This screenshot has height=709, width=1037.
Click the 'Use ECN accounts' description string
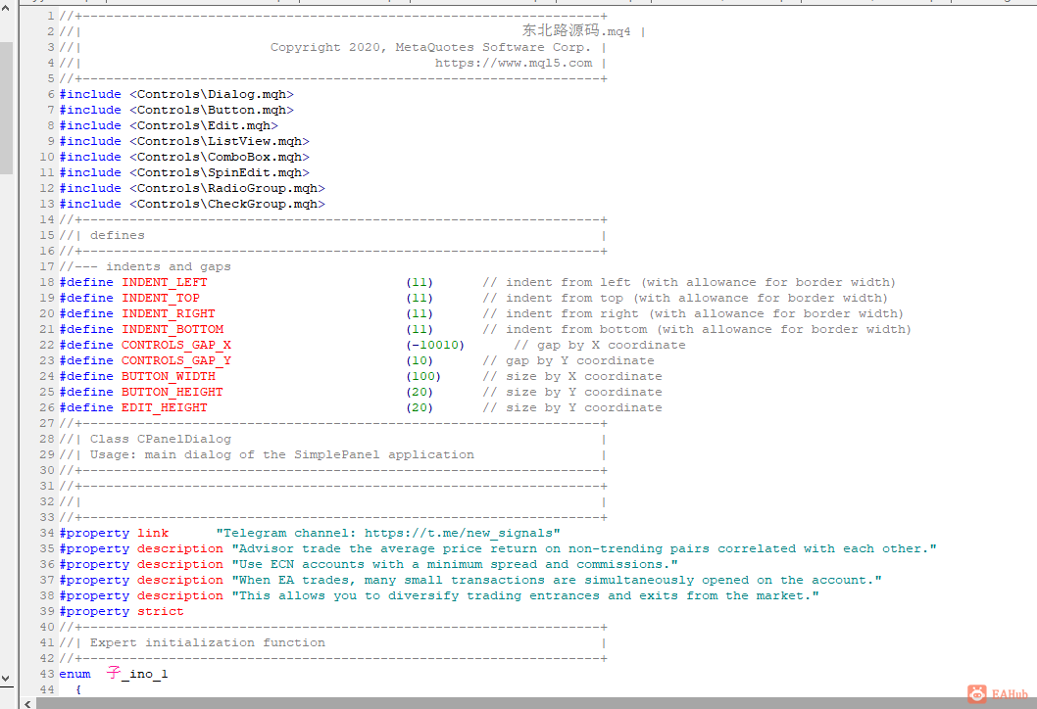pos(455,565)
